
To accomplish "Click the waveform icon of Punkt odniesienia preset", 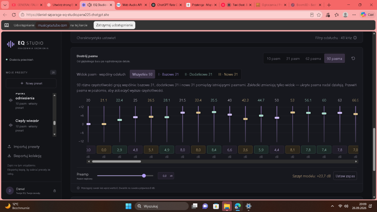I will 11,100.
